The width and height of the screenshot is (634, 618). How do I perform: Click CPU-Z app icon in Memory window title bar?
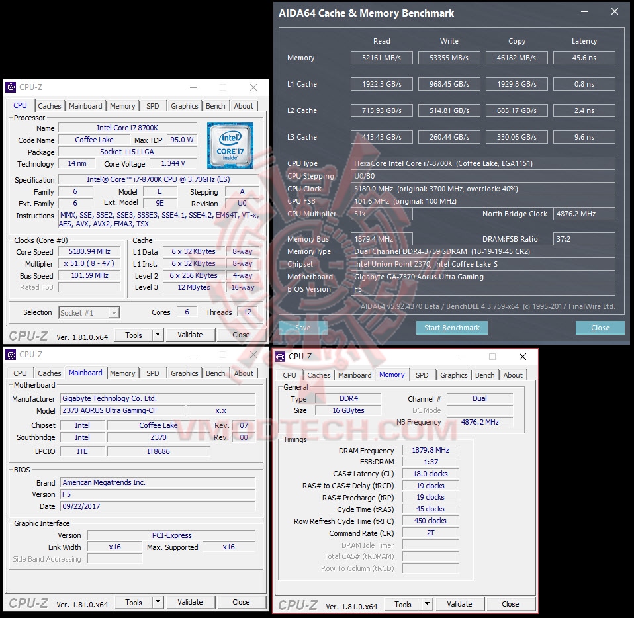tap(280, 357)
